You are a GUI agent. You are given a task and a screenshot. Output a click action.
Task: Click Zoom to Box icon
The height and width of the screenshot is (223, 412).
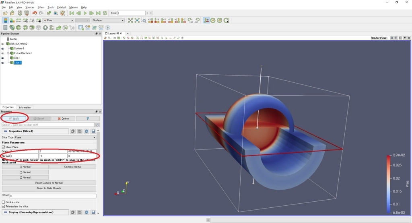coord(144,20)
